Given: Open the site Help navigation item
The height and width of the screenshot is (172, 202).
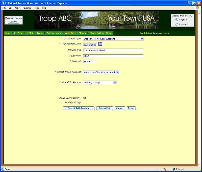Looking at the screenshot, I should (108, 33).
